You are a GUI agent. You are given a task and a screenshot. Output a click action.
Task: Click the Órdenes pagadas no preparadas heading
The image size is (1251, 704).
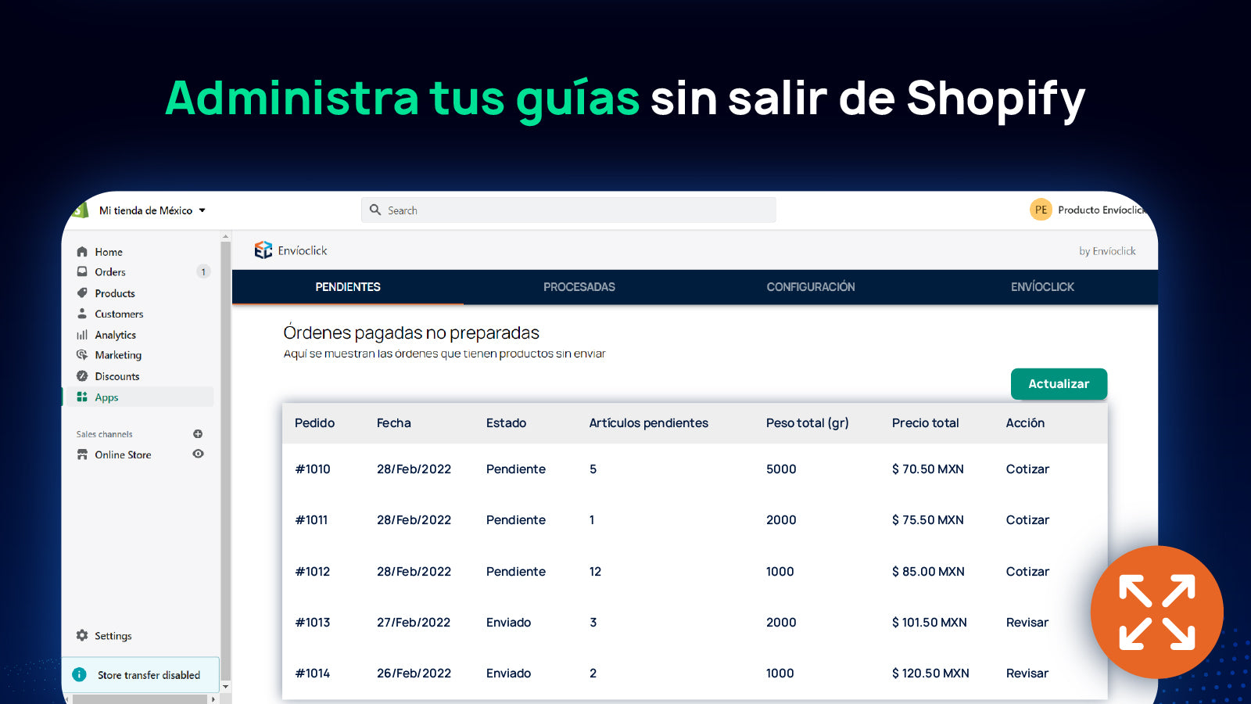pyautogui.click(x=411, y=332)
